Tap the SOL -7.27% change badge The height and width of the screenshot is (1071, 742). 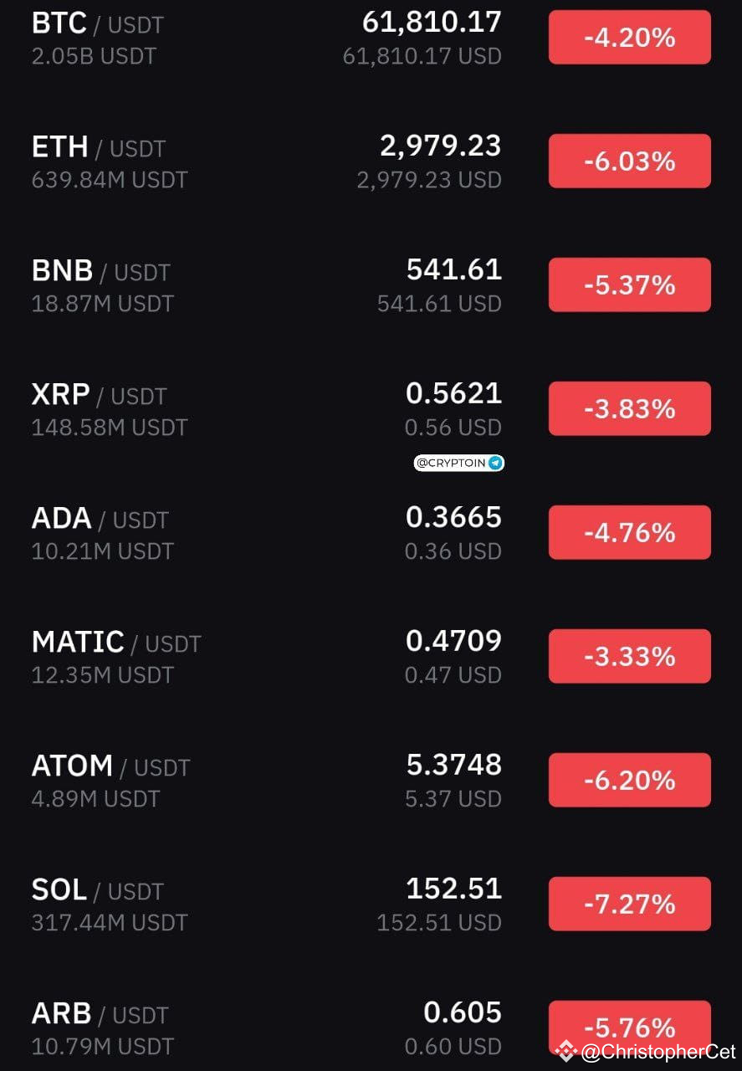(x=629, y=904)
